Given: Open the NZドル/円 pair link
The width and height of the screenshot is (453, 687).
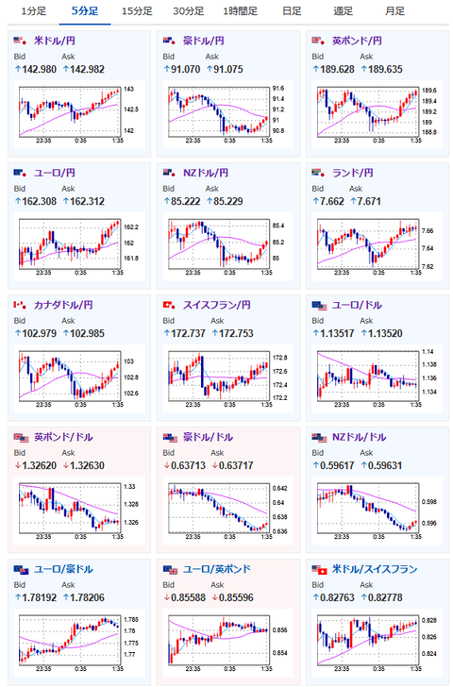Looking at the screenshot, I should coord(206,173).
